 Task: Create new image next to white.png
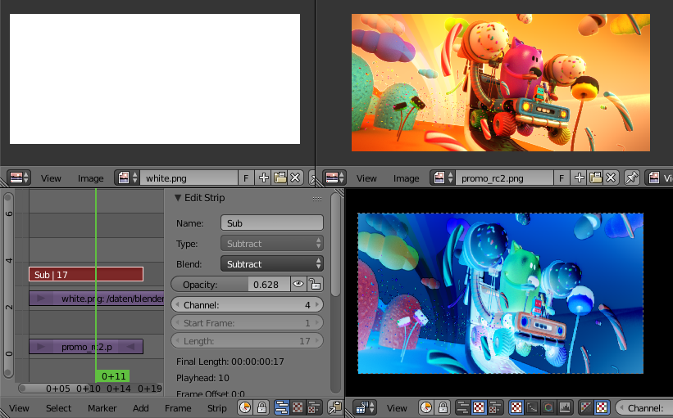(263, 178)
